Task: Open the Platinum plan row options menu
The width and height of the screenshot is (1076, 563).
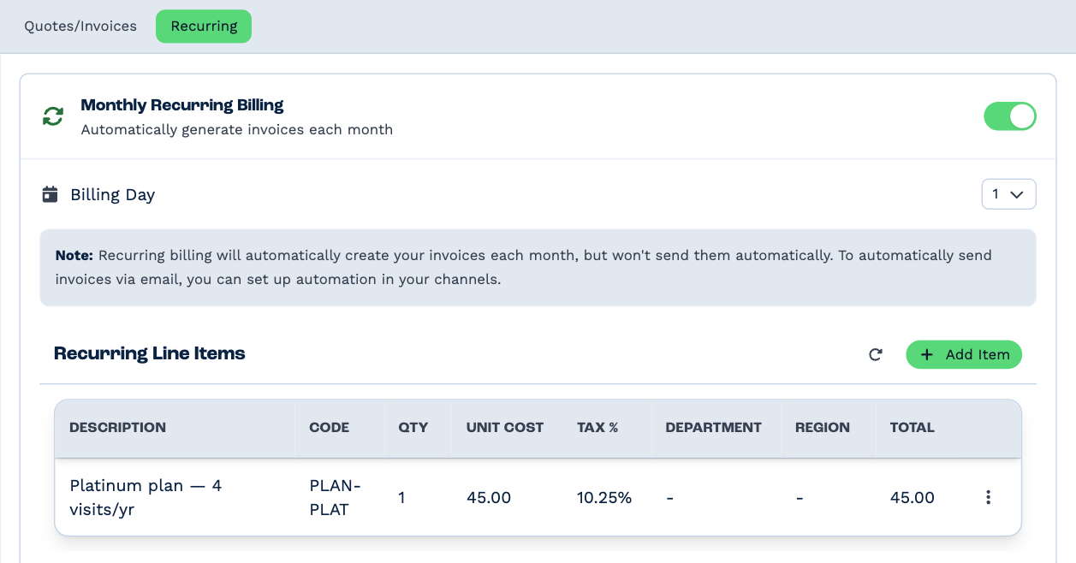Action: pos(988,497)
